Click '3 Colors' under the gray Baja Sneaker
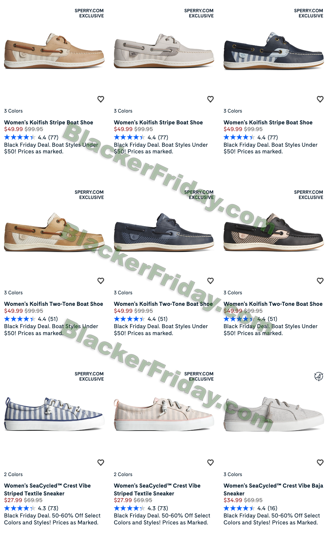The width and height of the screenshot is (332, 538). [233, 474]
